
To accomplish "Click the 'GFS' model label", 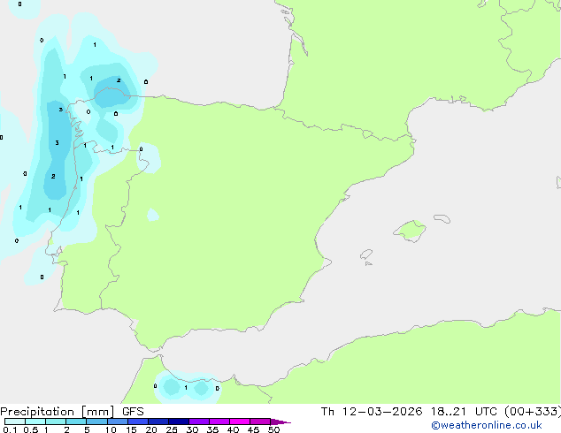I will click(133, 412).
